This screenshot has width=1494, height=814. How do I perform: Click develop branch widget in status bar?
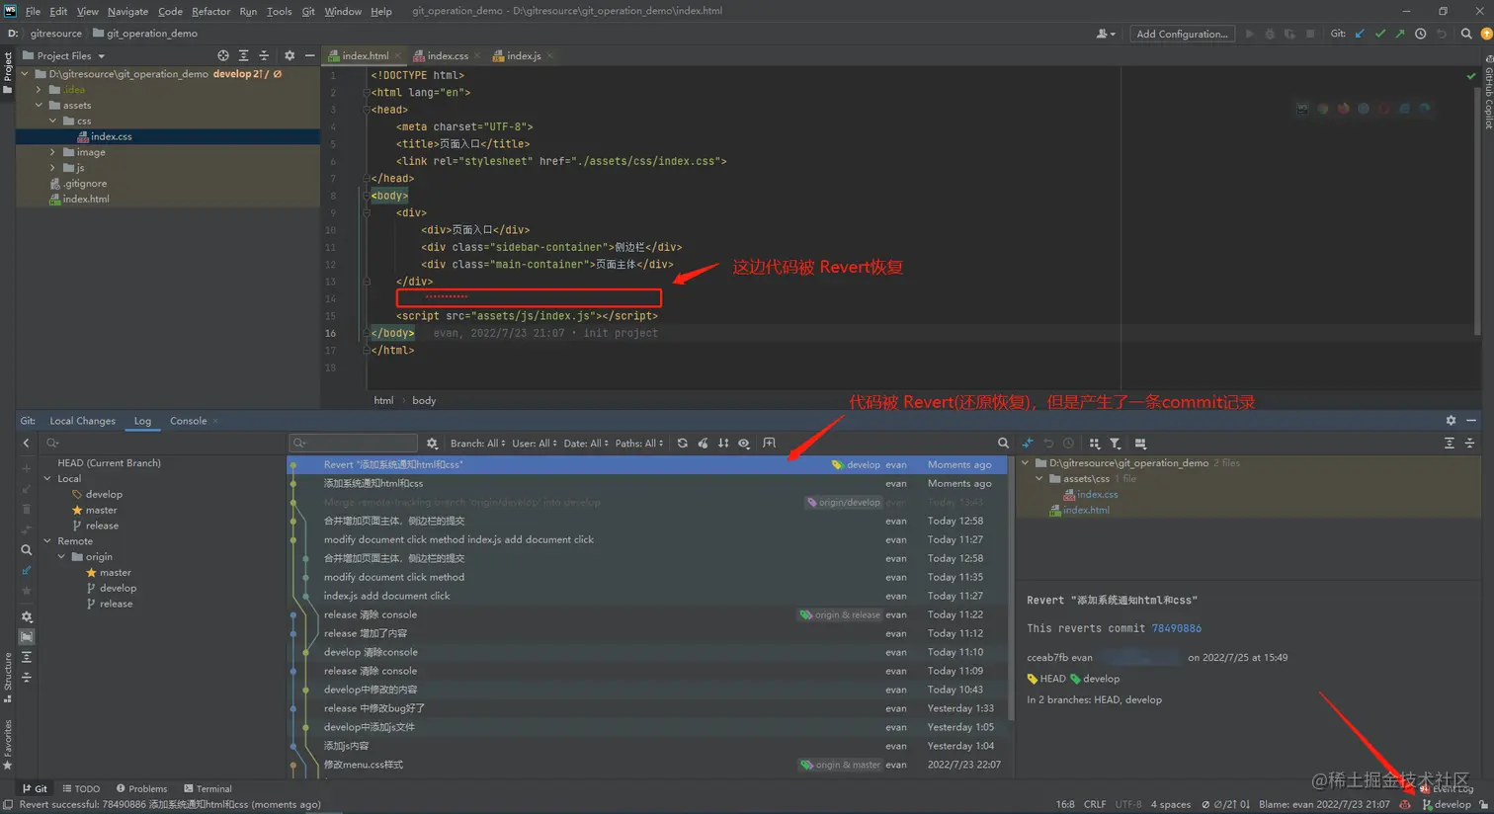1447,805
